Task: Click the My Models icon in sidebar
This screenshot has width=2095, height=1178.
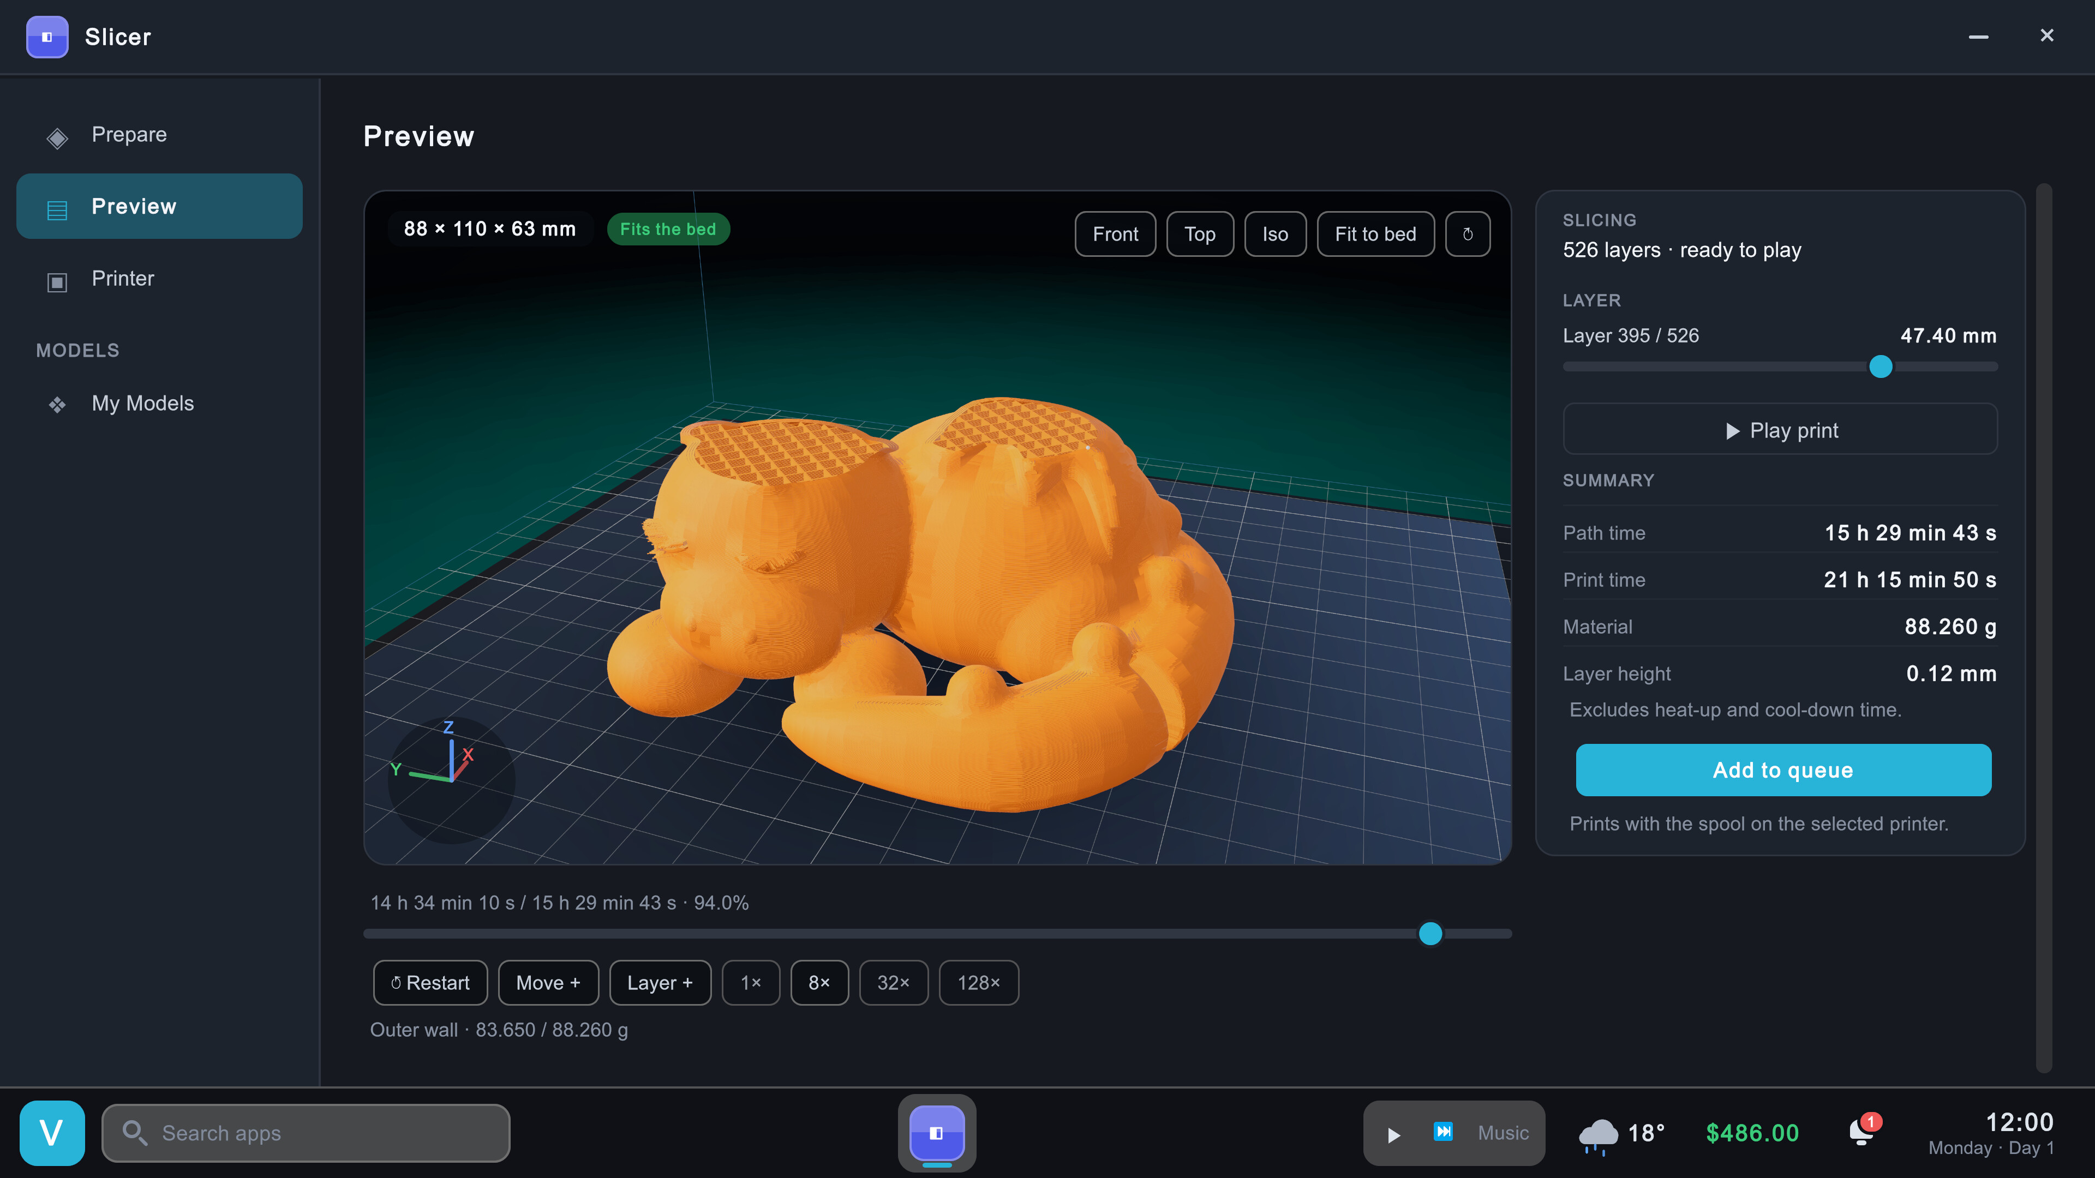Action: coord(57,404)
